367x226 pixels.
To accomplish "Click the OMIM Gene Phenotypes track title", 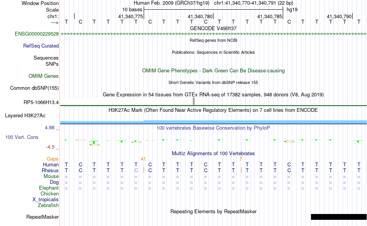I will click(x=213, y=71).
